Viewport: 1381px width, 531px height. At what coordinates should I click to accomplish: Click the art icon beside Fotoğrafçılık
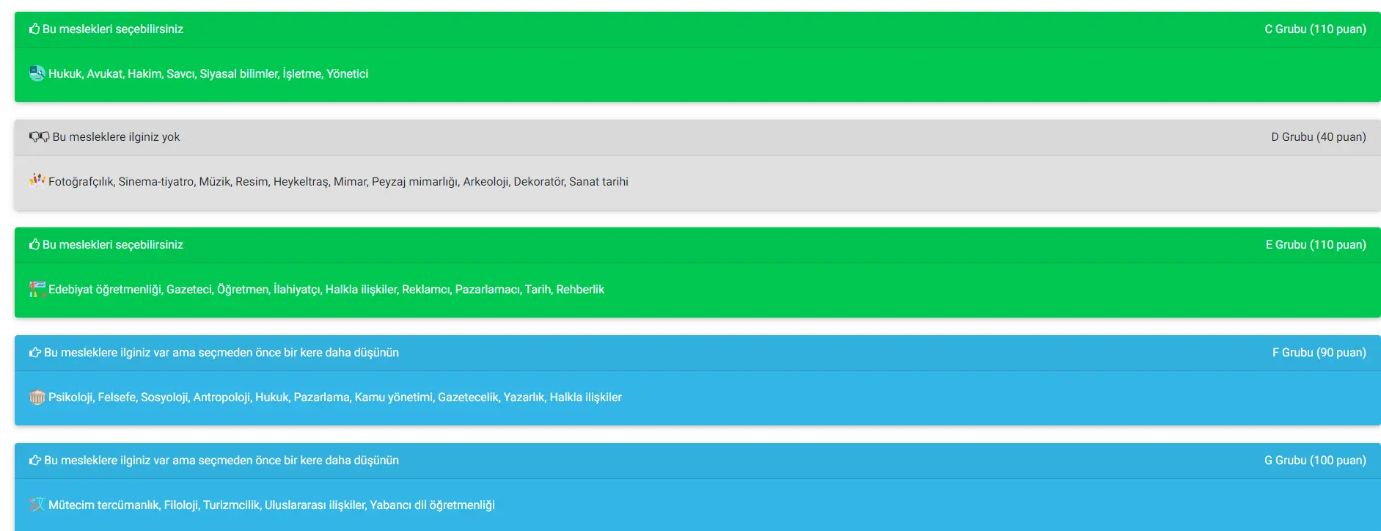[37, 180]
